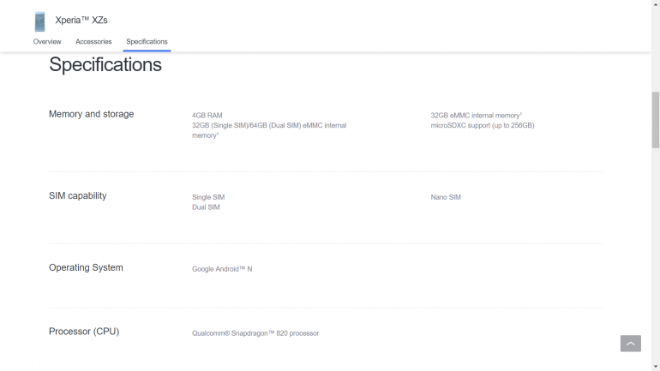The width and height of the screenshot is (660, 371).
Task: Click the 32GB (Single SIM)/64GB (Dual SIM) line
Action: click(269, 125)
